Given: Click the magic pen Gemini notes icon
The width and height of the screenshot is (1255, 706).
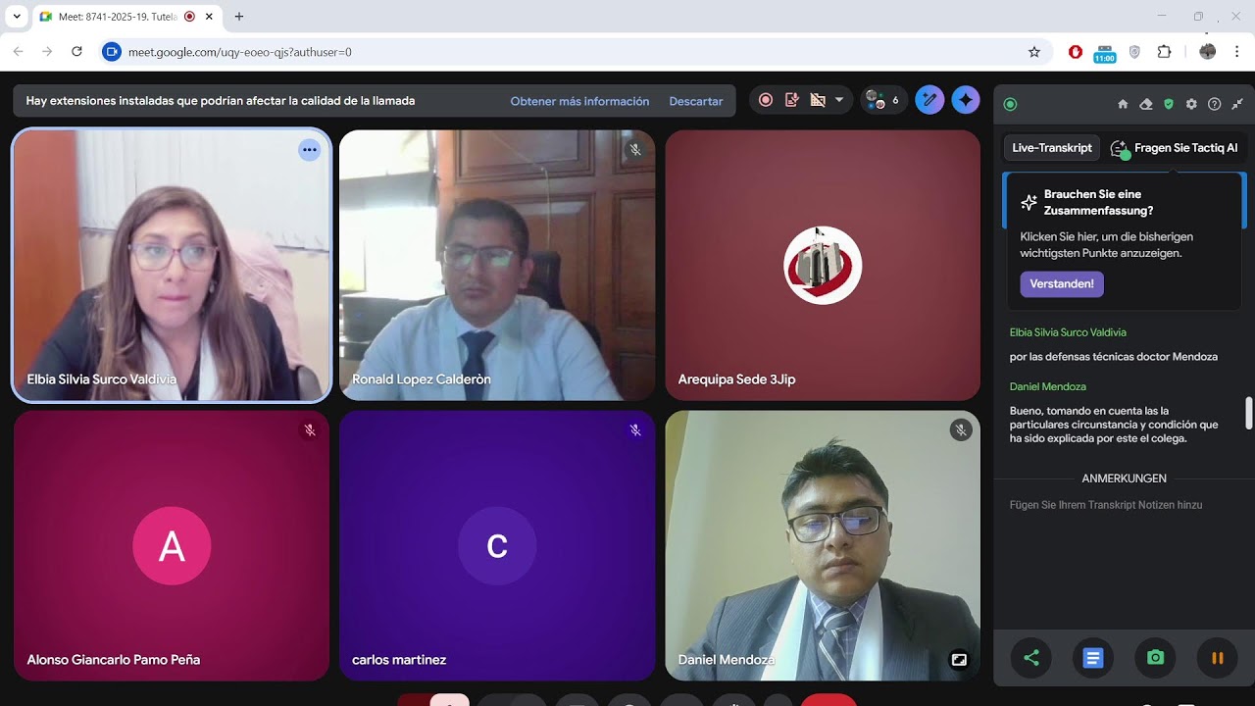Looking at the screenshot, I should point(929,100).
